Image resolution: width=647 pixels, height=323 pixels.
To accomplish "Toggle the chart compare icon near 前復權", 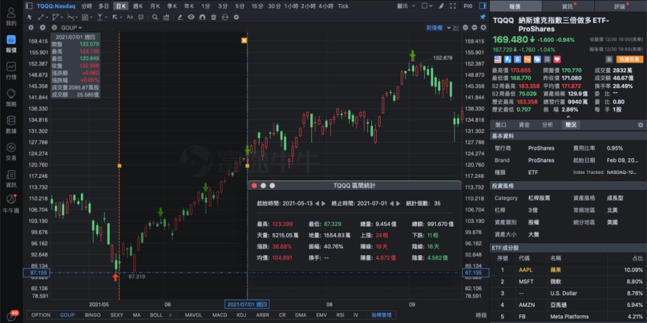I will click(x=456, y=28).
